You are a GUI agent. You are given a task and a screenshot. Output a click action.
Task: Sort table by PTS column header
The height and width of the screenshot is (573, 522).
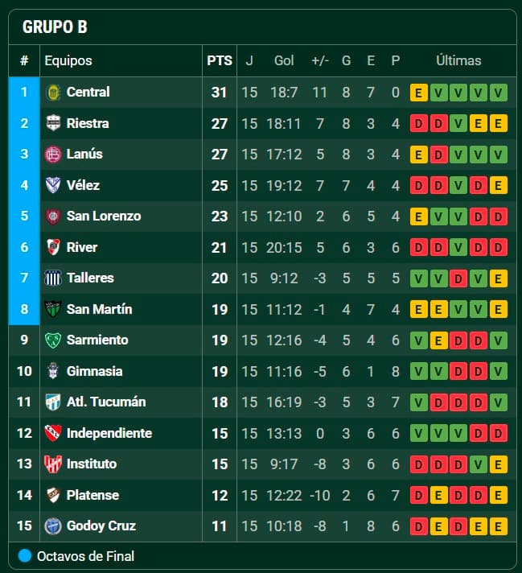pyautogui.click(x=219, y=60)
